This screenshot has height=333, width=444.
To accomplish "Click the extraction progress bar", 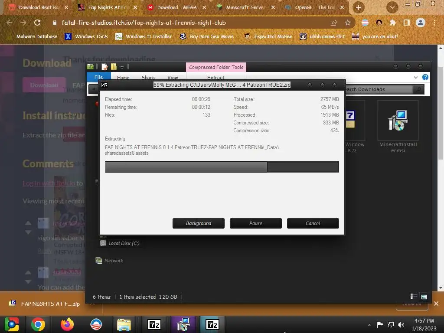I will point(222,167).
